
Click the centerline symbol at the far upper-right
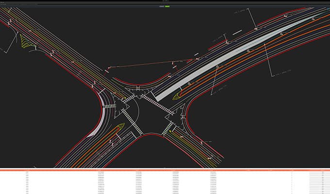click(x=313, y=18)
